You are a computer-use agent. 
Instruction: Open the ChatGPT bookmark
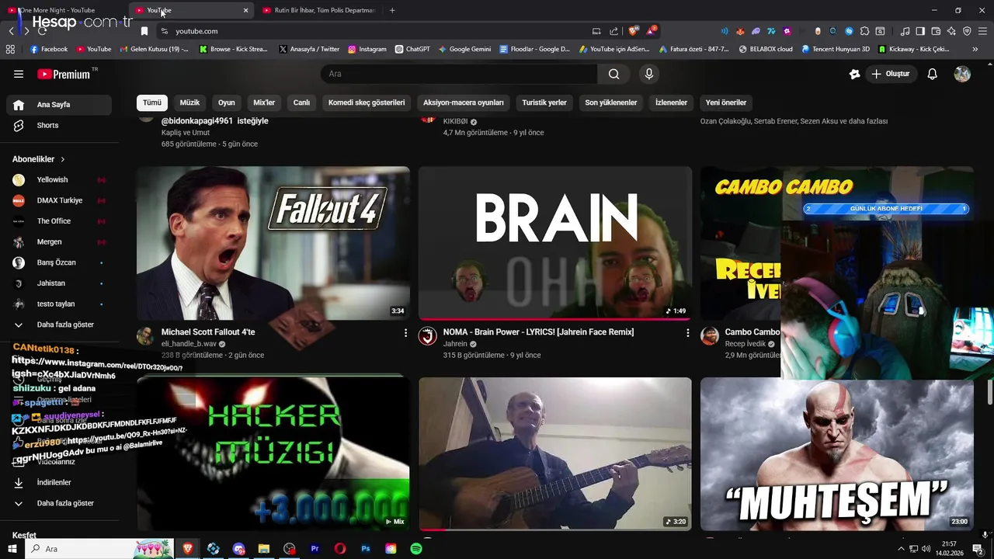coord(412,49)
